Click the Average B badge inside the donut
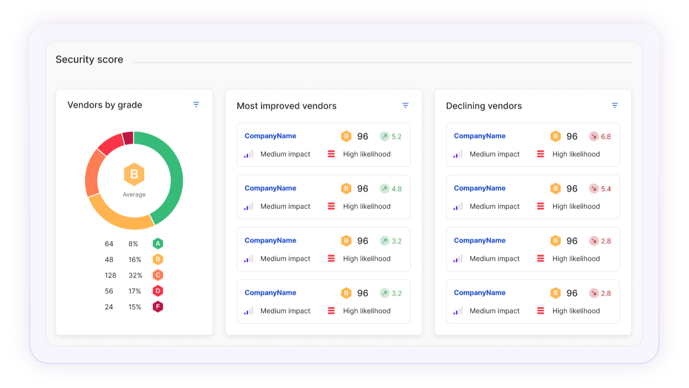689x388 pixels. click(134, 175)
